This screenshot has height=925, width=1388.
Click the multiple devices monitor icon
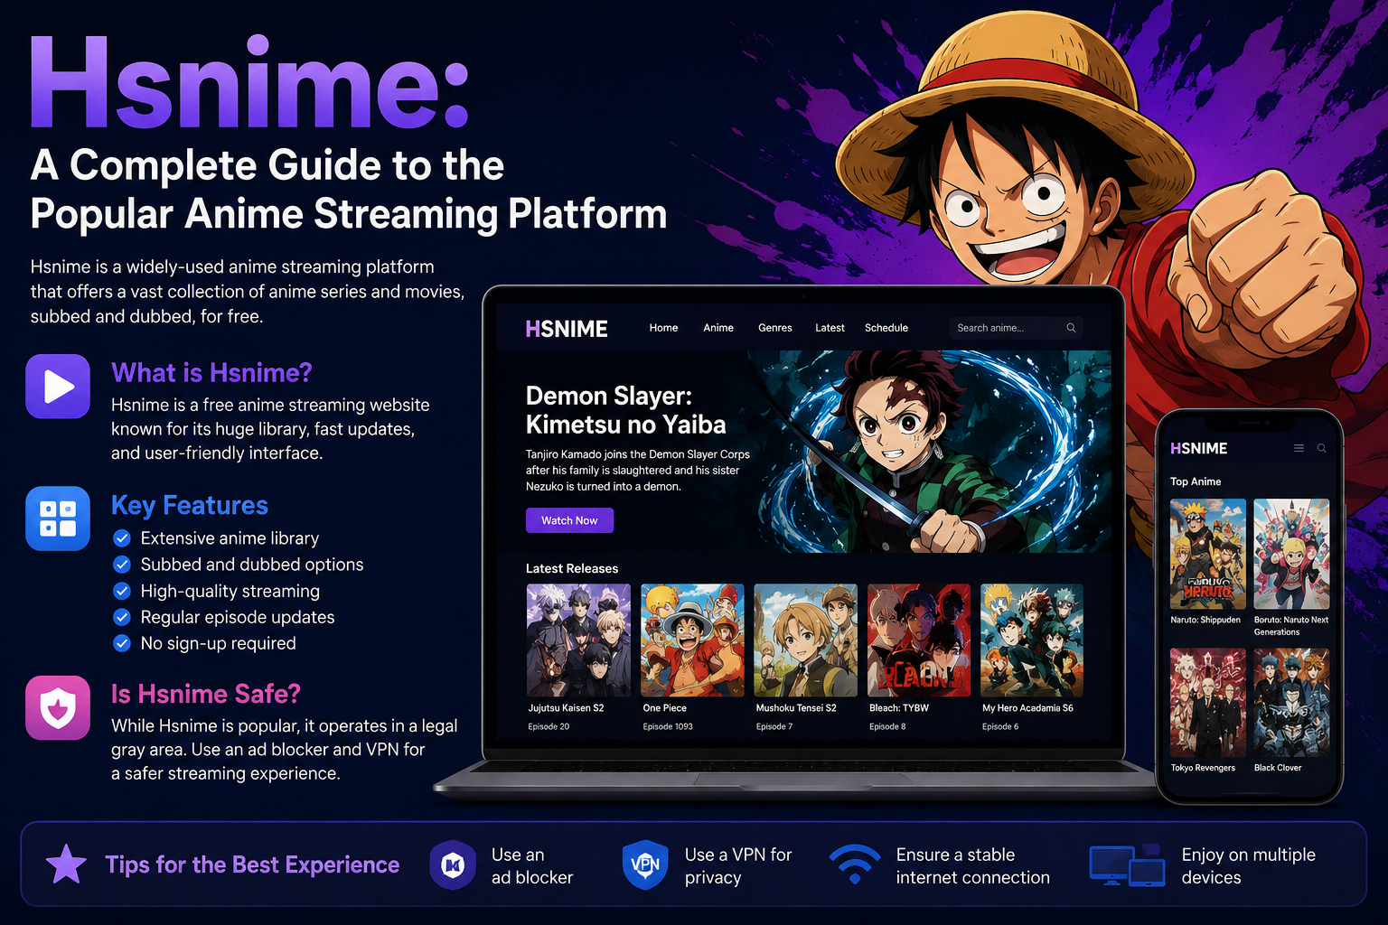point(1128,865)
